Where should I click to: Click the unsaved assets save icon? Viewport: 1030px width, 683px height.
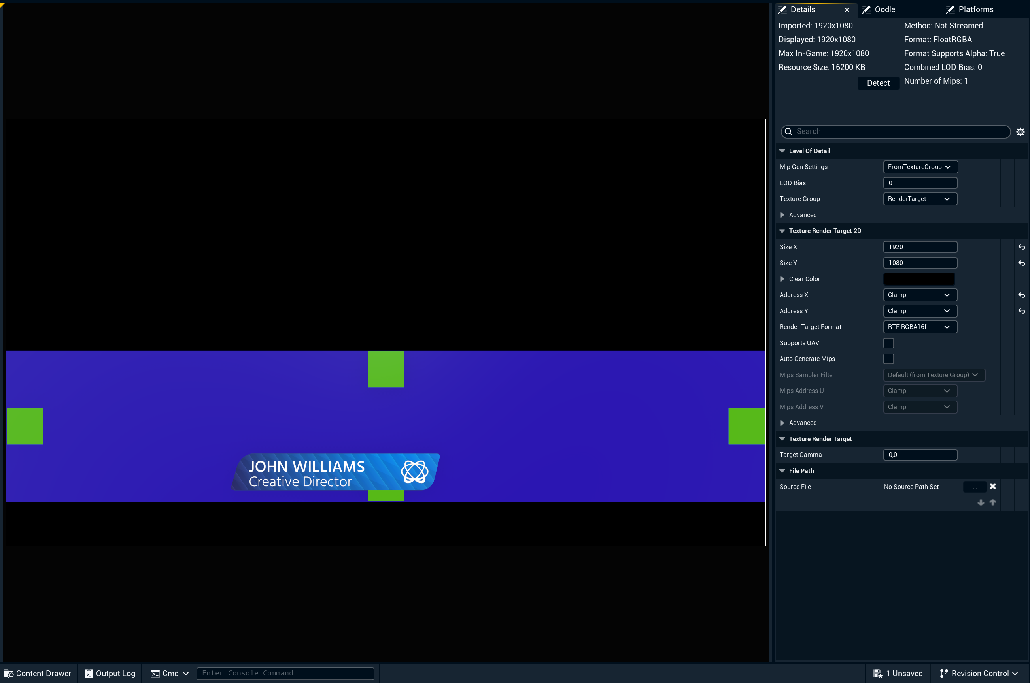878,674
